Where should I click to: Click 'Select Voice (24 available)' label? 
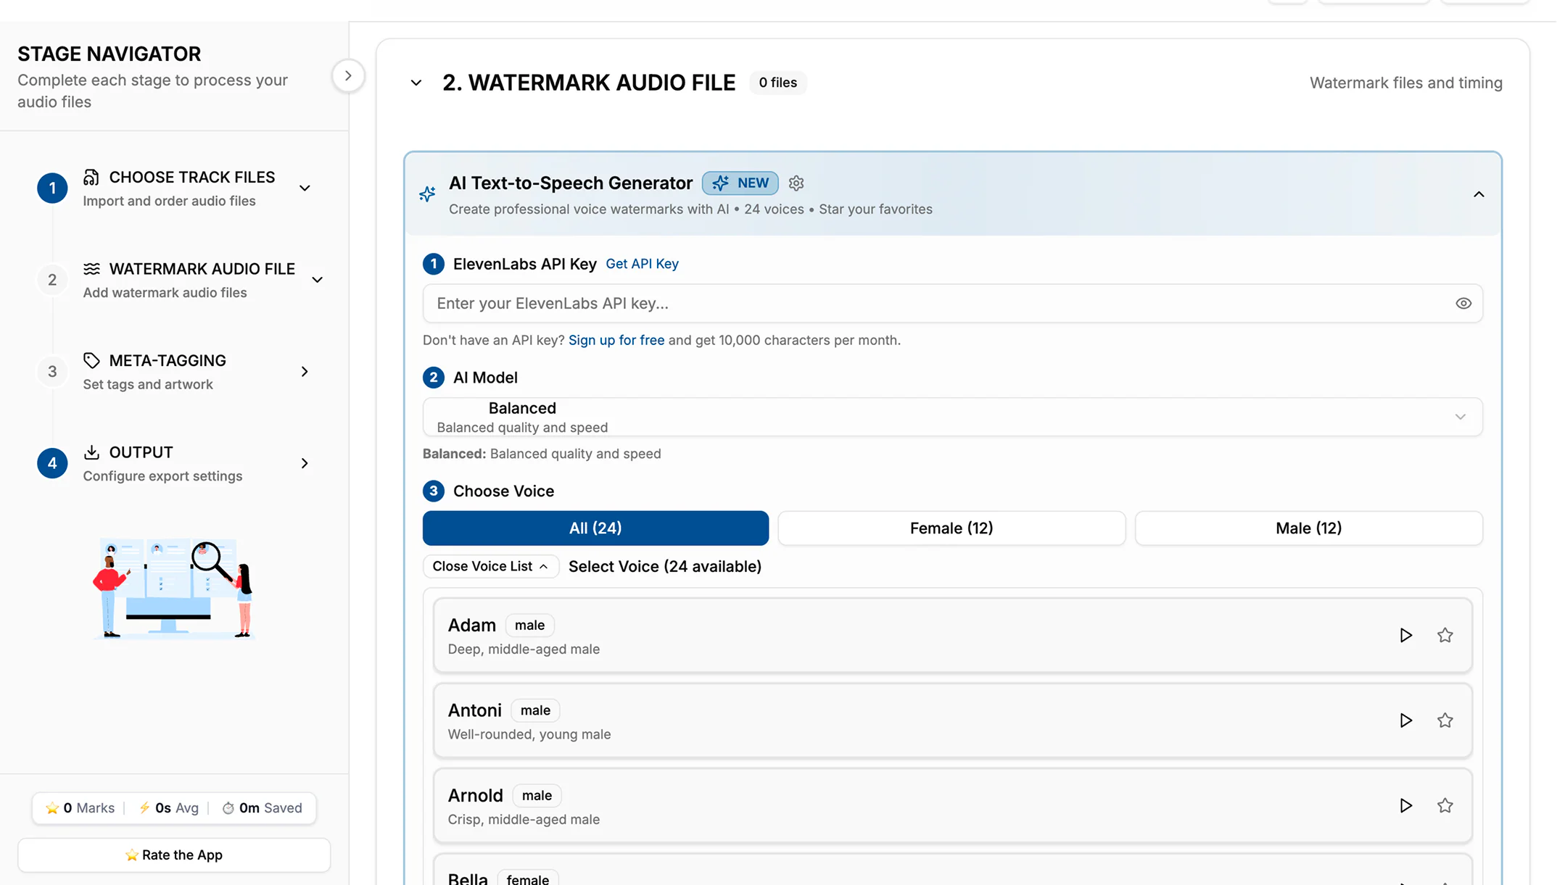tap(664, 567)
